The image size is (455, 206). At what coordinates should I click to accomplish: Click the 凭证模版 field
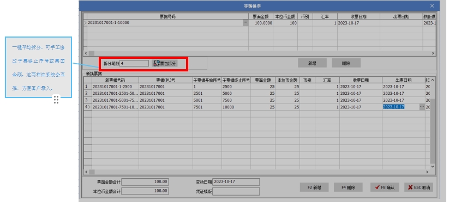pos(236,191)
